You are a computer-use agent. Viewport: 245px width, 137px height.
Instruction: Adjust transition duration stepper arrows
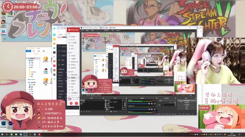(x=175, y=105)
